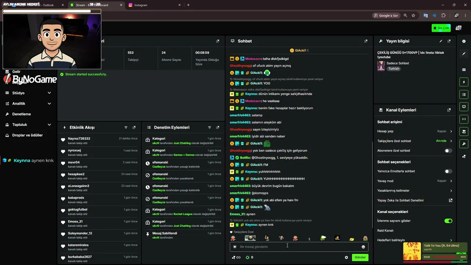
Task: Toggle the channel actions icon in right sidebar
Action: (x=464, y=131)
